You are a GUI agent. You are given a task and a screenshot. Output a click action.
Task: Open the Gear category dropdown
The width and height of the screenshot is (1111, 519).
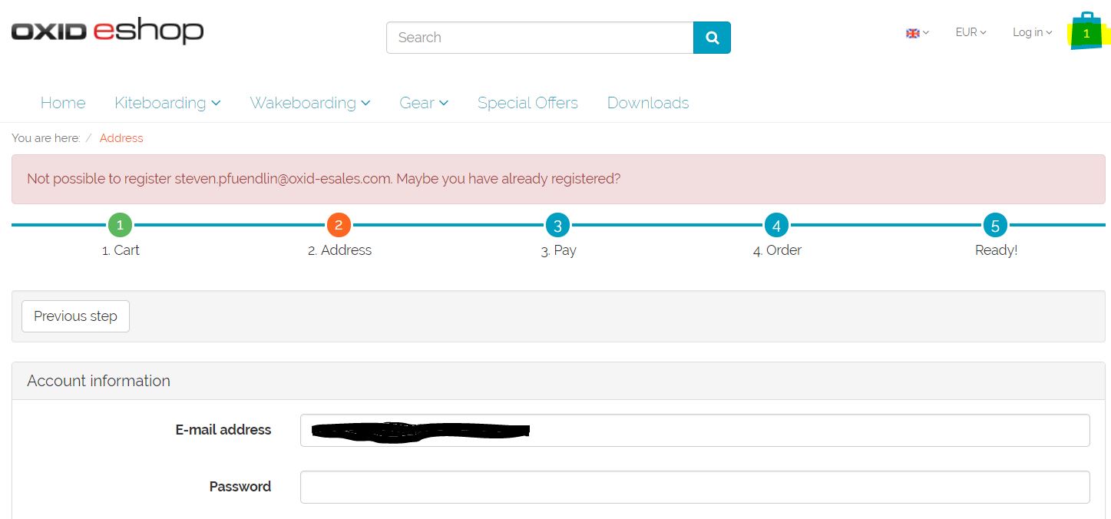(424, 103)
